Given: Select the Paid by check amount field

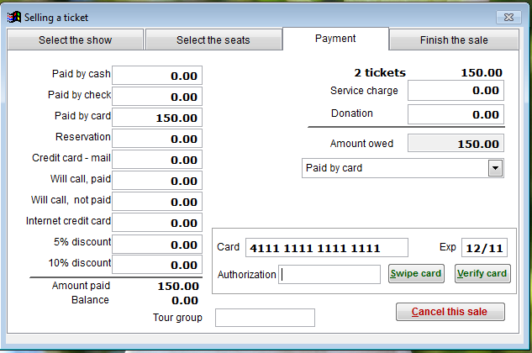Looking at the screenshot, I should 157,97.
